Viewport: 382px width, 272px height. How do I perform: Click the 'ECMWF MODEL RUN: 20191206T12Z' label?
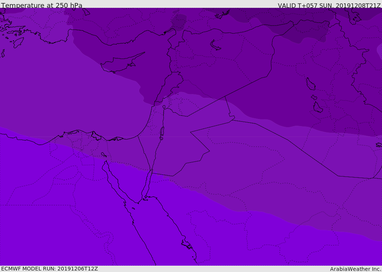[50, 269]
